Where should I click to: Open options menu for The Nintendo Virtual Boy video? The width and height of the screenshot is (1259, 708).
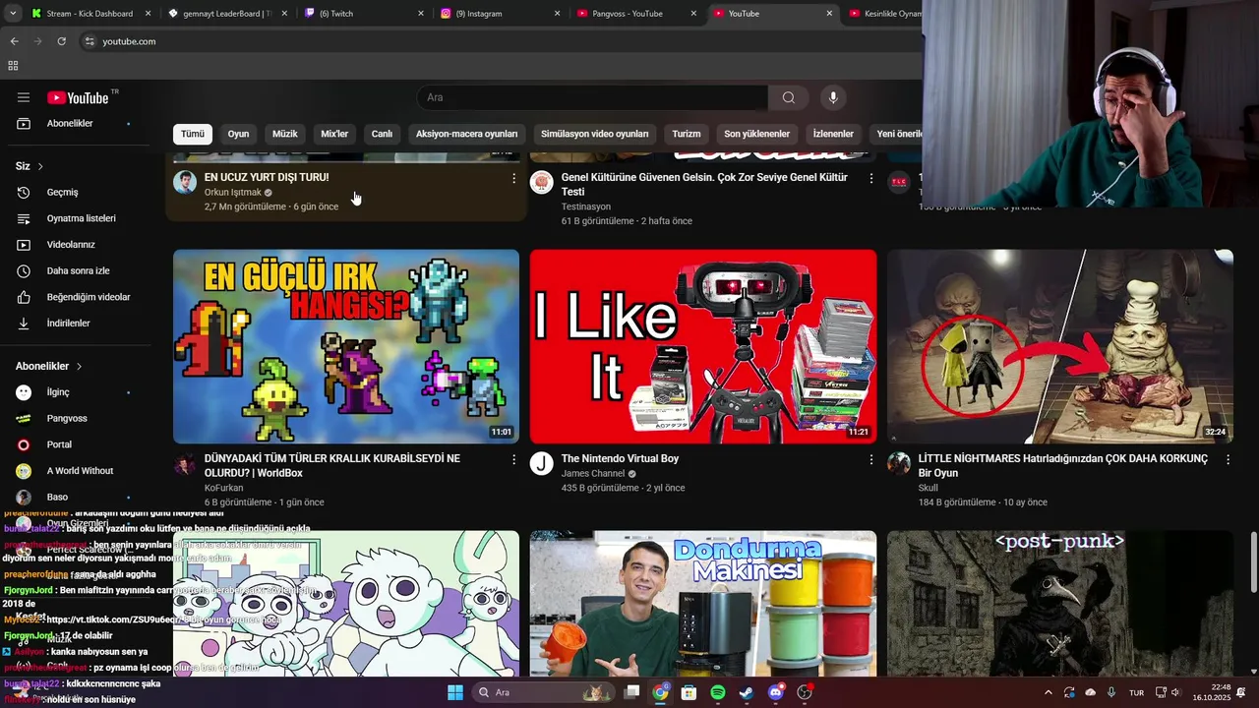coord(870,459)
